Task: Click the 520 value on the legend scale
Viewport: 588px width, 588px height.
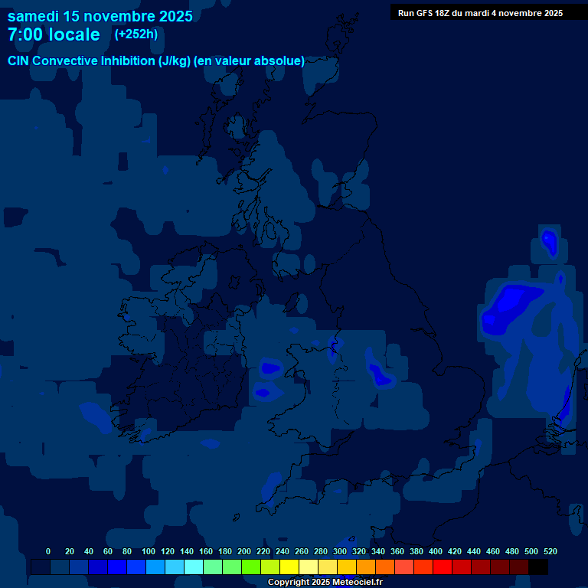Action: 550,551
